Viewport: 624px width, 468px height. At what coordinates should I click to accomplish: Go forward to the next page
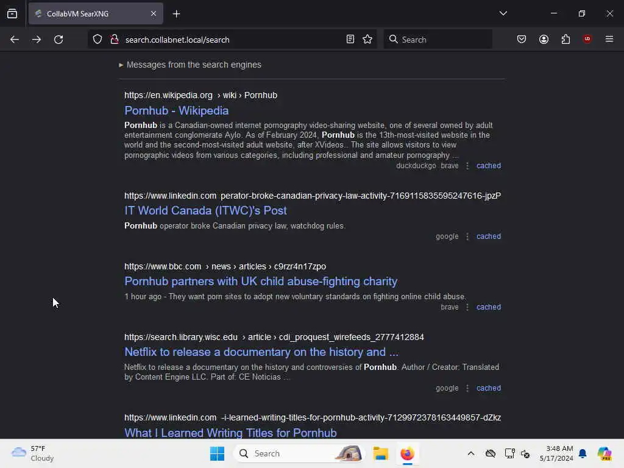point(37,40)
